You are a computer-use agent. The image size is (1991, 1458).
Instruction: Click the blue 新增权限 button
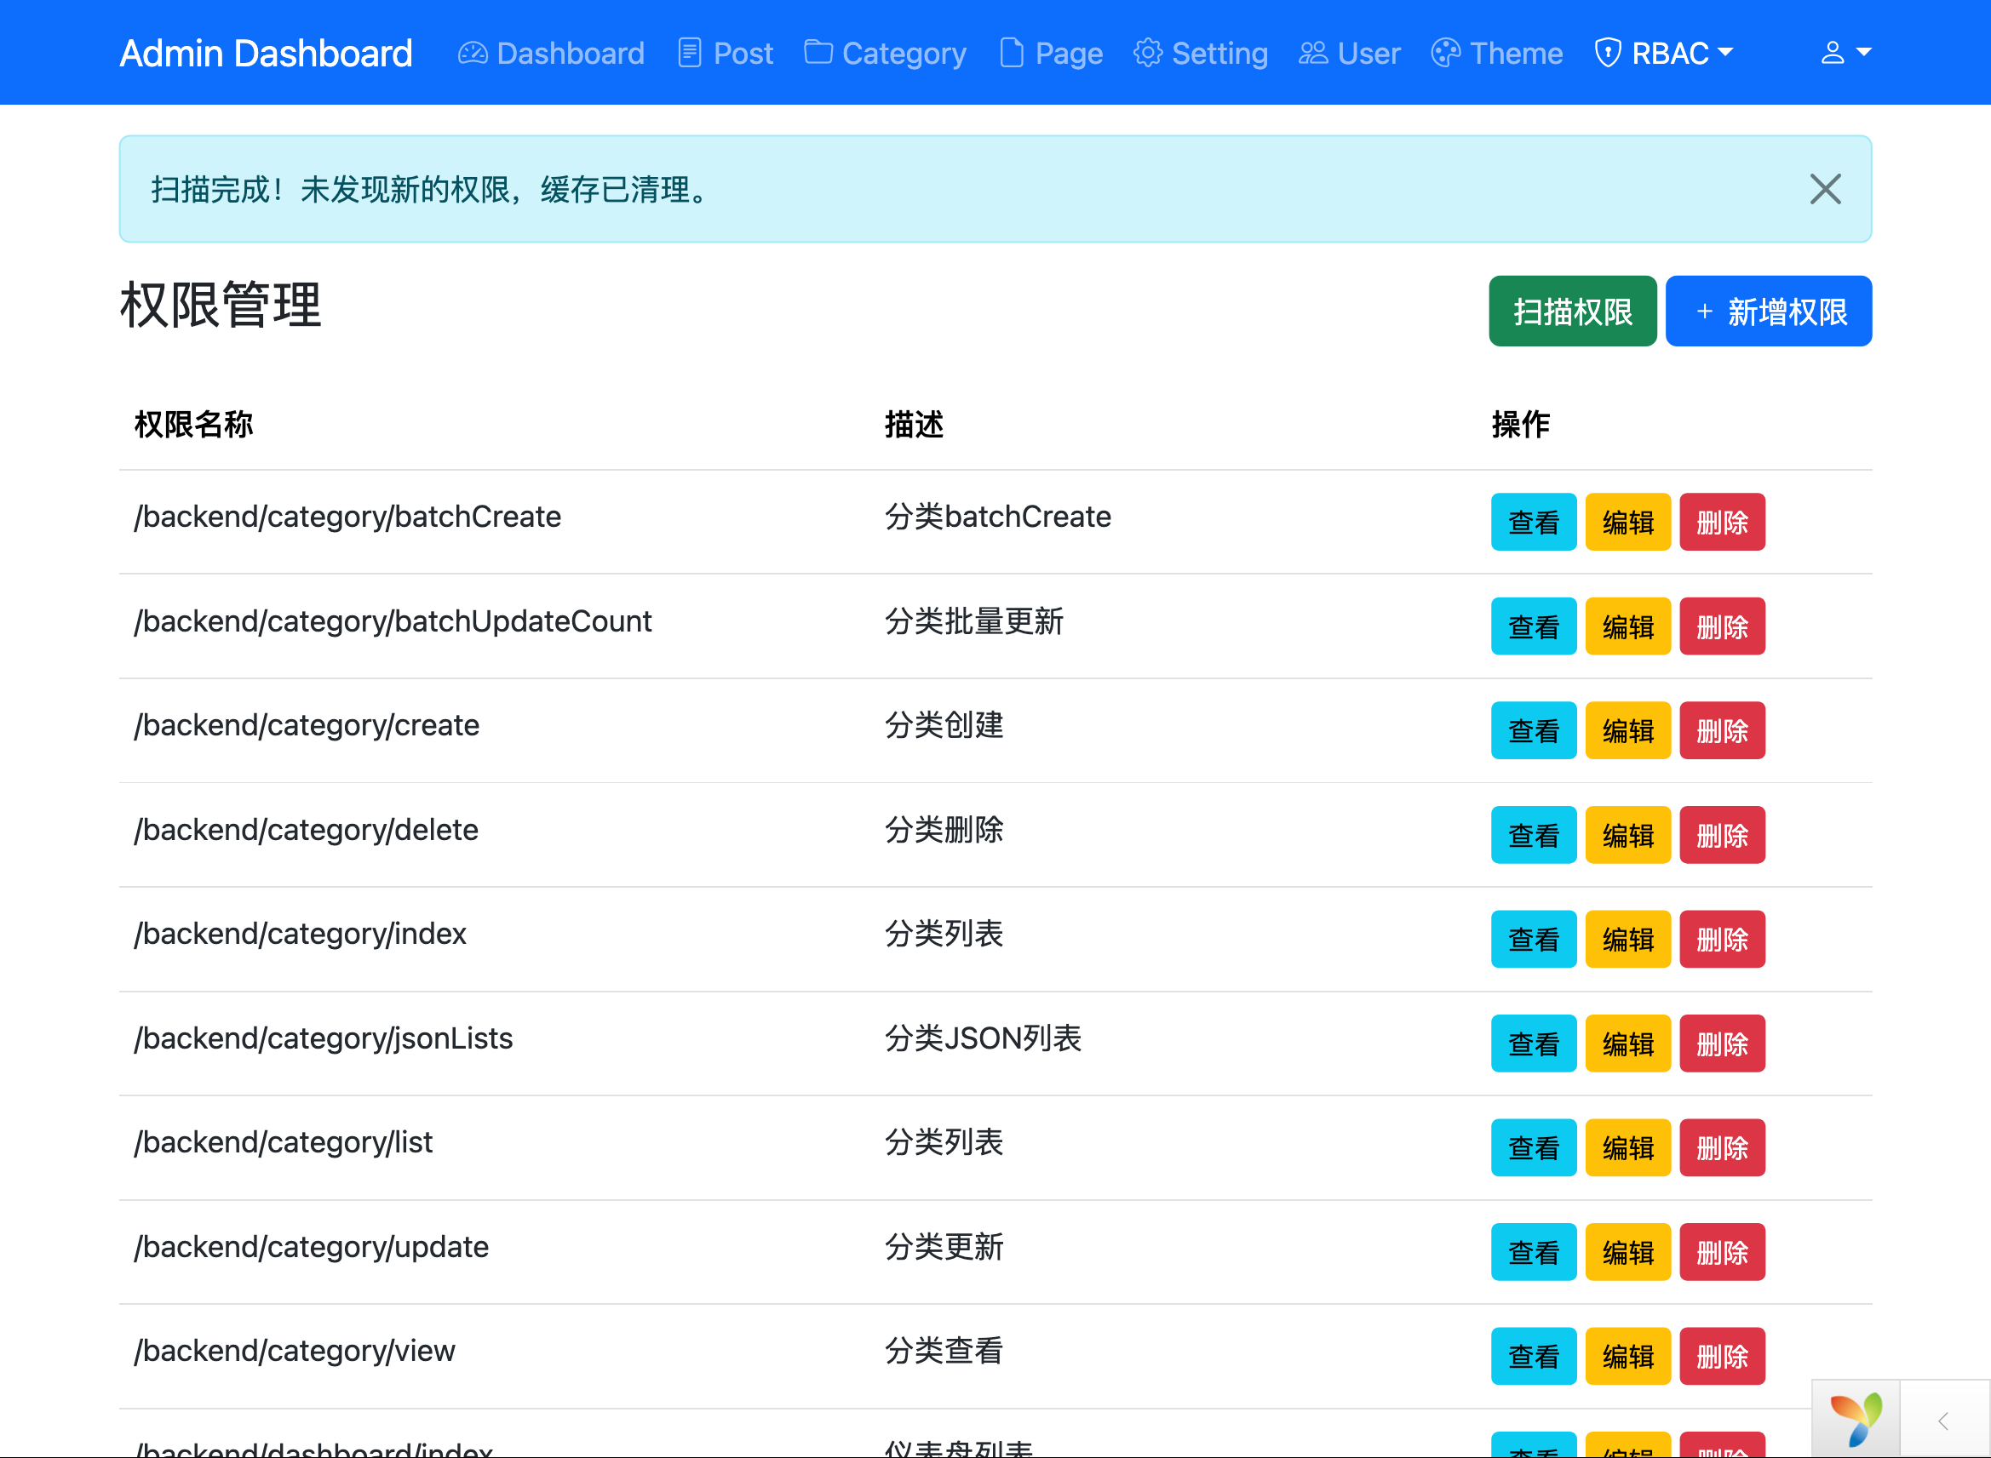pos(1768,312)
